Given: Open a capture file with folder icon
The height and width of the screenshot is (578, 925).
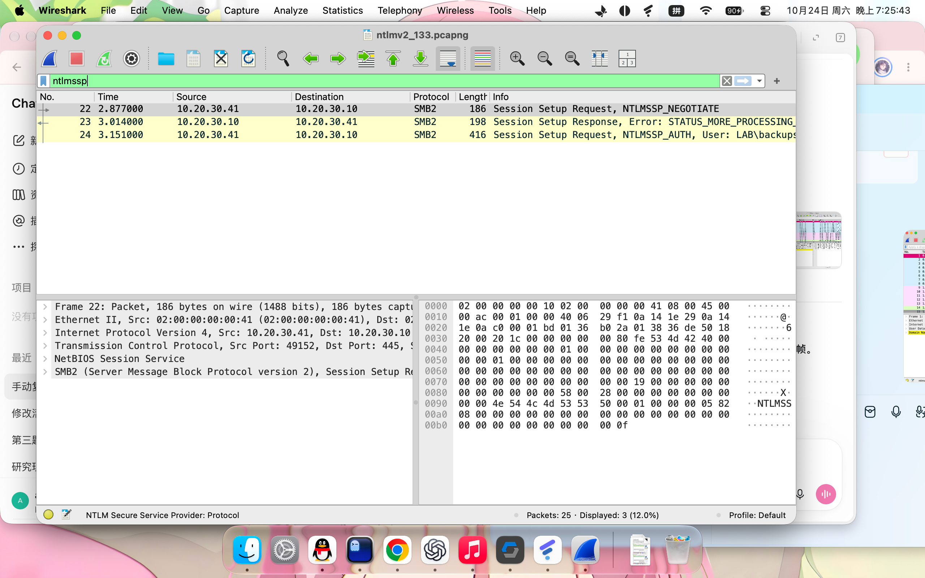Looking at the screenshot, I should click(166, 59).
